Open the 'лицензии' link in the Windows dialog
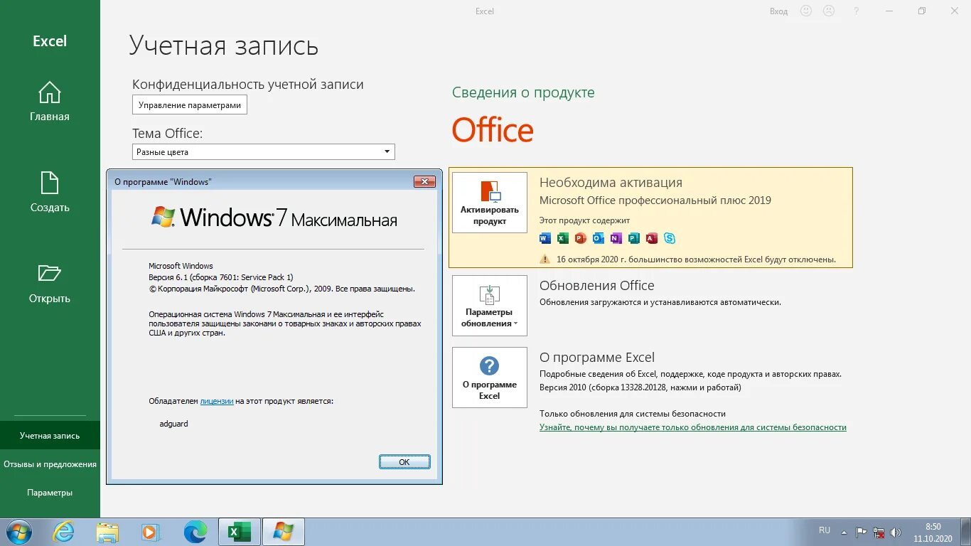 click(216, 400)
